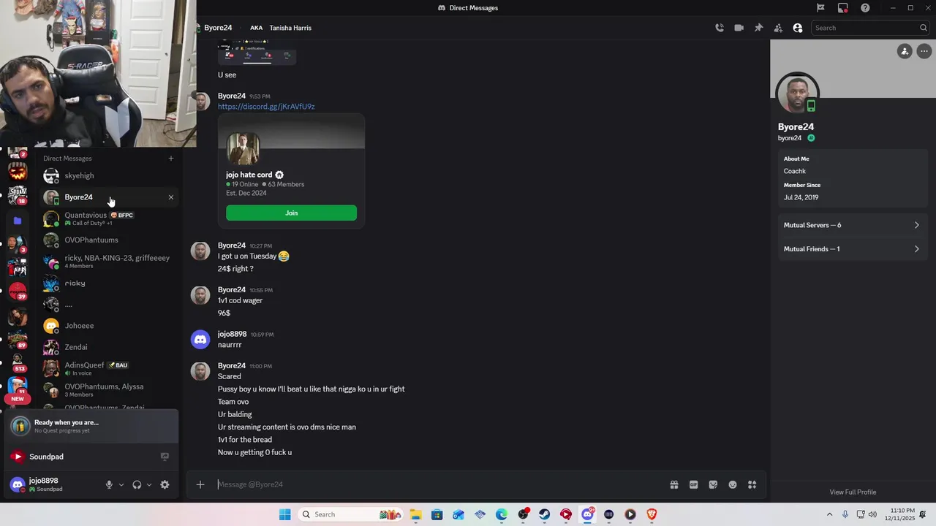
Task: Open group DM ricky, NBA-KING-23, griffeeeey
Action: (x=107, y=262)
